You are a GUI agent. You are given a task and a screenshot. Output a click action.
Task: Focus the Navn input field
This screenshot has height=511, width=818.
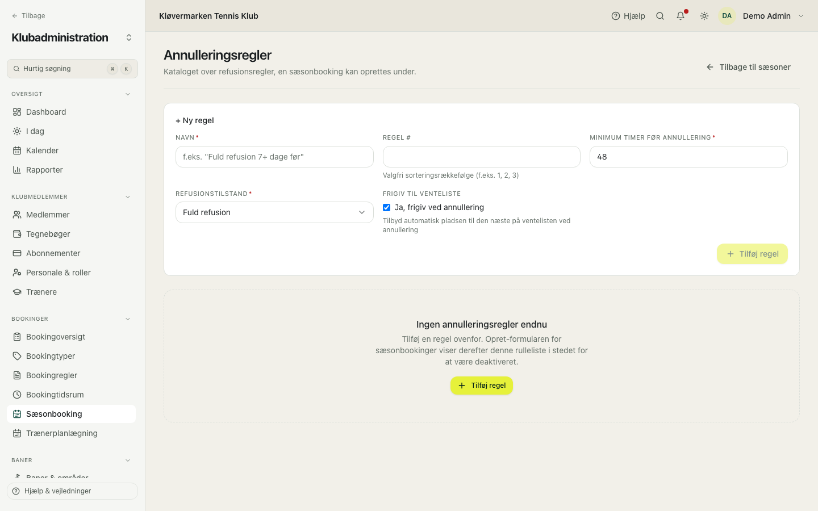coord(274,157)
